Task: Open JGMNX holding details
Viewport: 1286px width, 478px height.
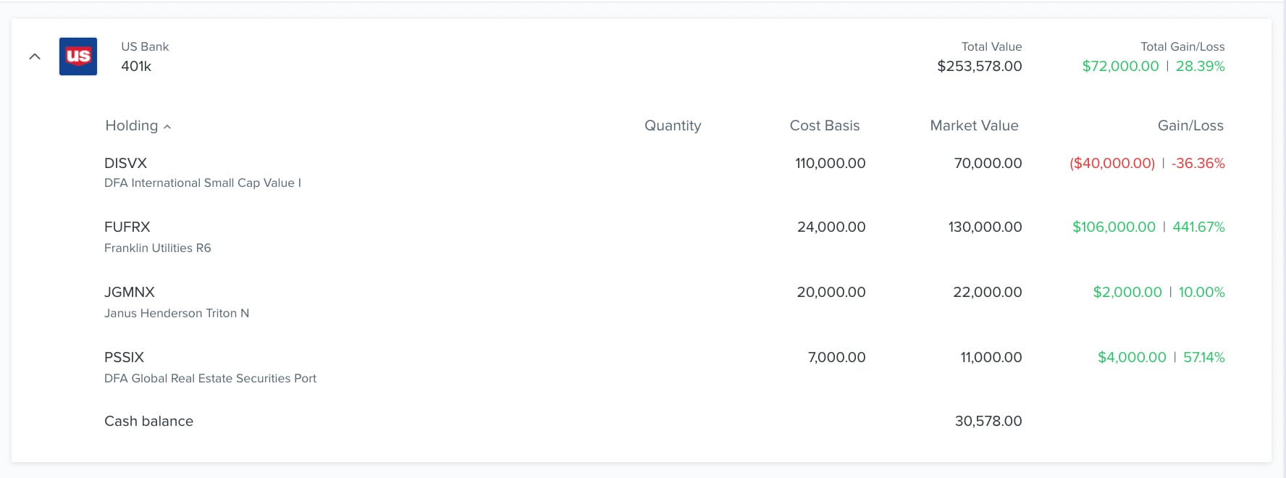Action: (x=665, y=302)
